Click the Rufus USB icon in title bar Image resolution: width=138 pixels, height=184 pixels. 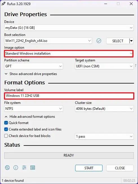(x=3, y=4)
